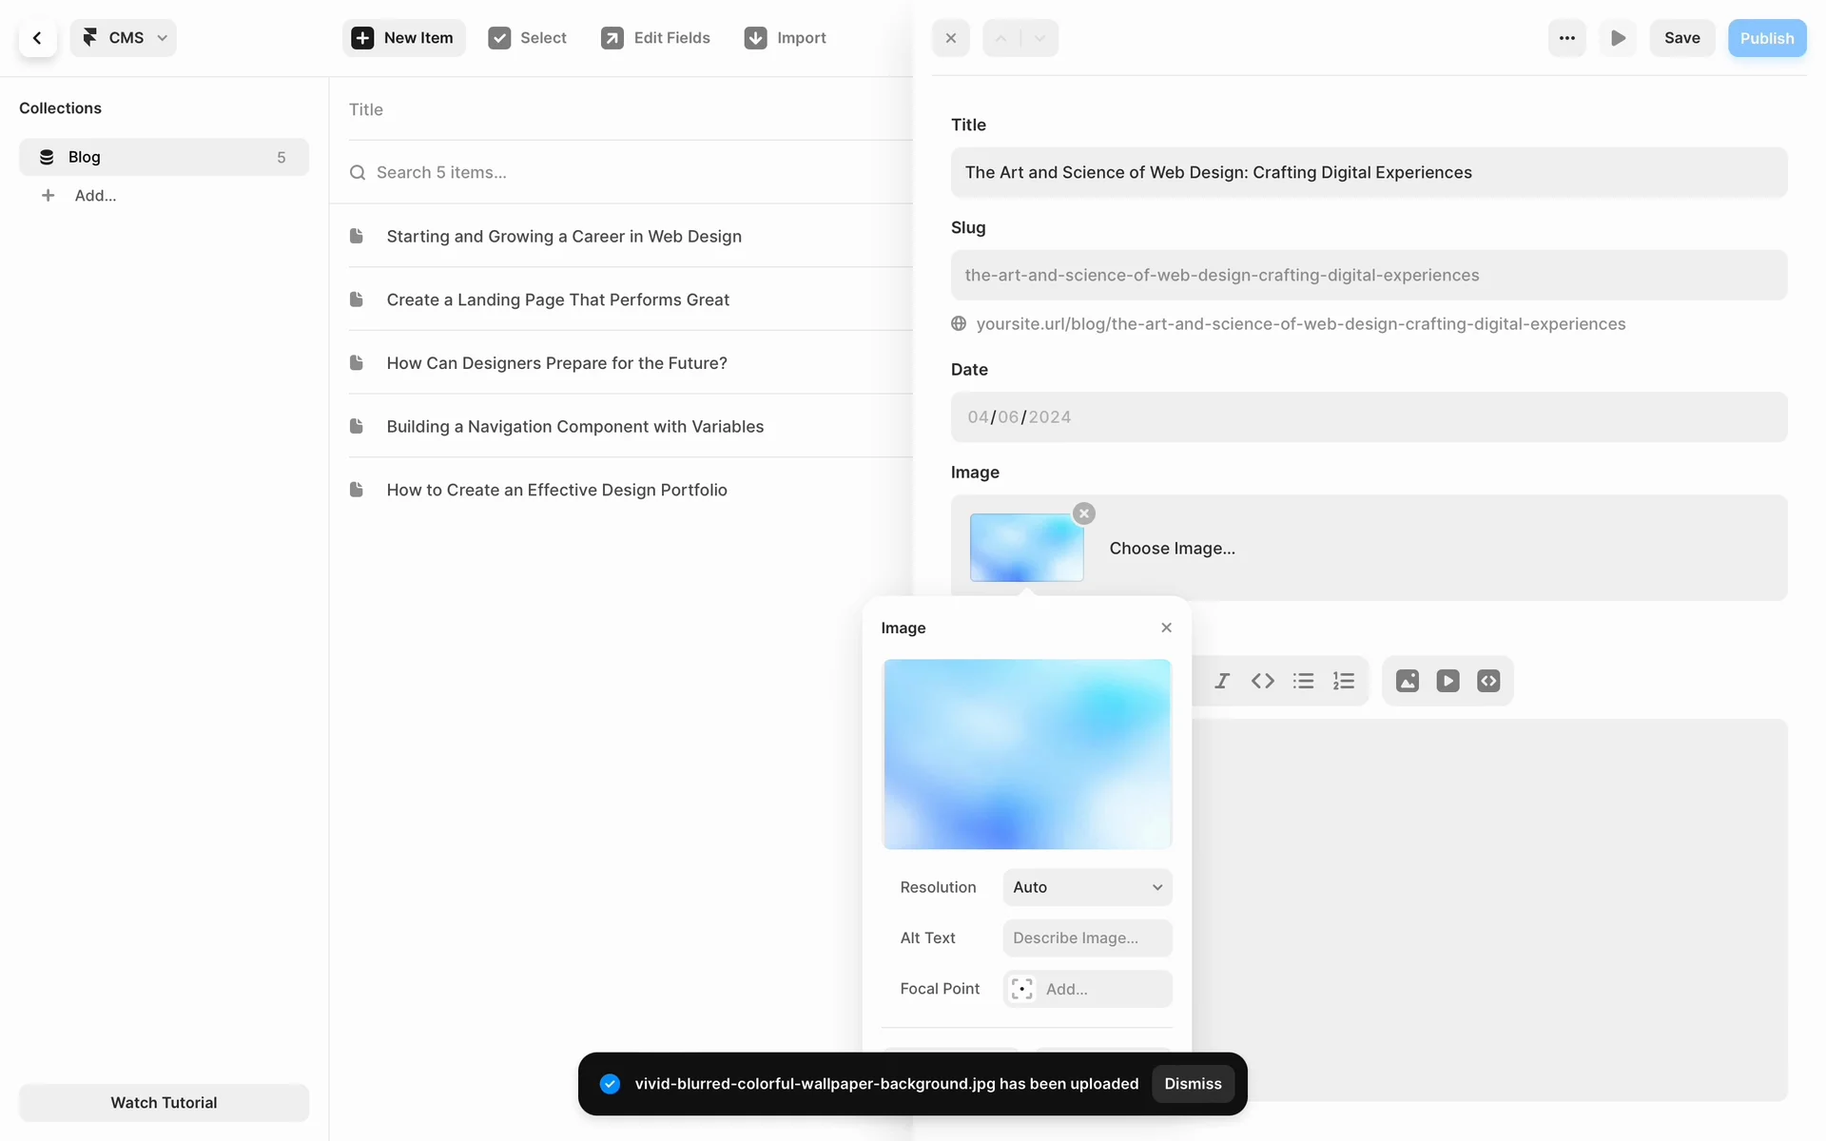Click the embed code block icon
Image resolution: width=1826 pixels, height=1141 pixels.
[x=1488, y=681]
